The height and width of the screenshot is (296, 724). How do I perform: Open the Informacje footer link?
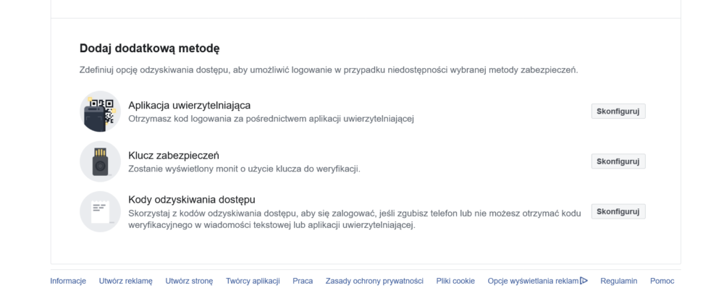[68, 281]
